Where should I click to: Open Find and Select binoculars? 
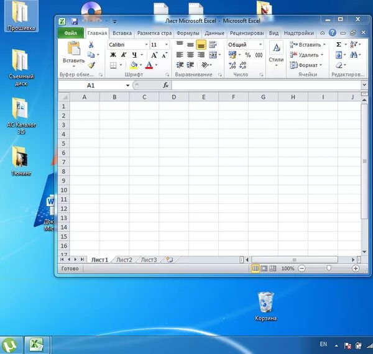(354, 55)
